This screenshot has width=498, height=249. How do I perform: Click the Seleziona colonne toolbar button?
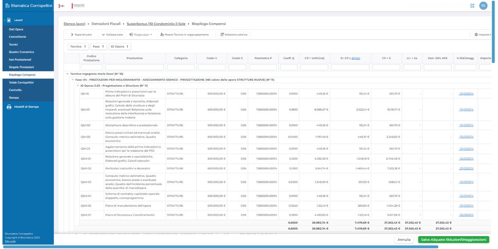[234, 34]
